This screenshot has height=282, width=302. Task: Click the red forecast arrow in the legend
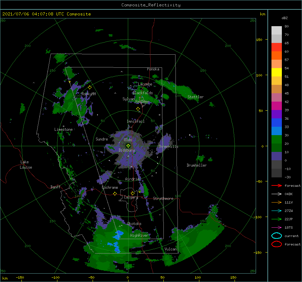click(276, 185)
